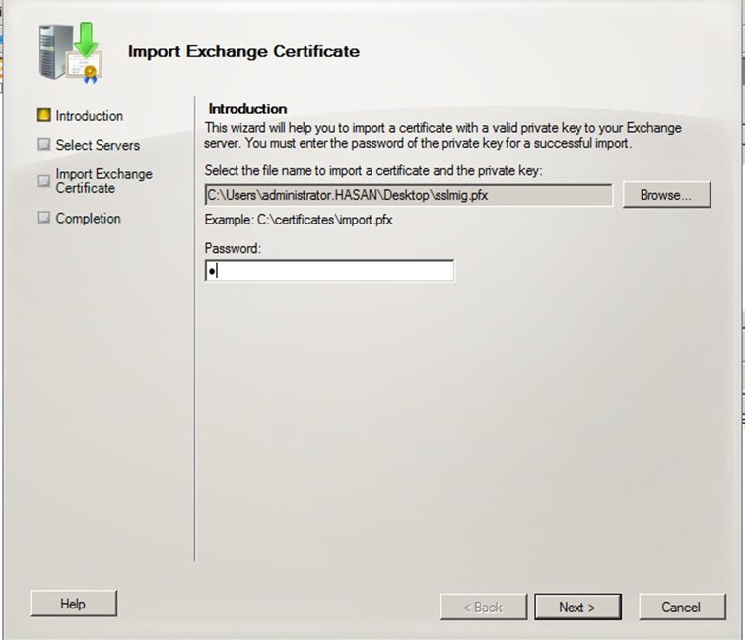Open Help for the wizard
Viewport: 745px width, 640px height.
click(x=73, y=604)
